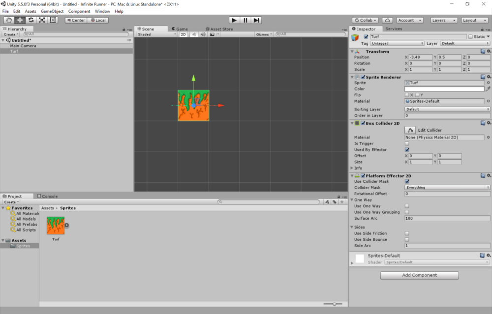Click the Add Component button
The width and height of the screenshot is (492, 314).
point(419,275)
